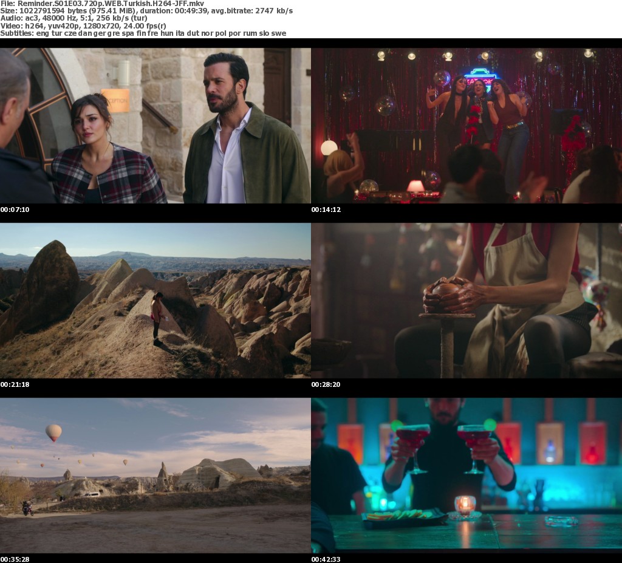Click the 00:07:10 timestamp label
Image resolution: width=622 pixels, height=563 pixels.
click(15, 210)
